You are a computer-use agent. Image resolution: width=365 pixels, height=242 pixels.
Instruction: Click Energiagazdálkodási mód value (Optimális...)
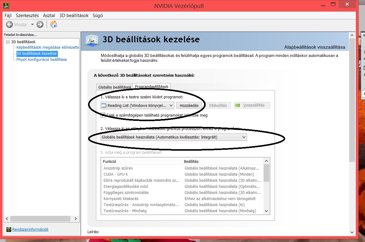point(222,186)
